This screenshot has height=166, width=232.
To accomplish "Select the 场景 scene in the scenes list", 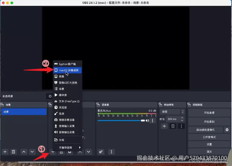I will pyautogui.click(x=24, y=112).
